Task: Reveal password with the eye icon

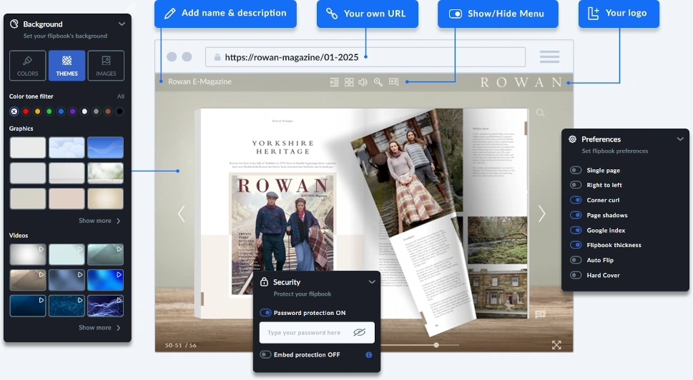Action: (x=359, y=333)
